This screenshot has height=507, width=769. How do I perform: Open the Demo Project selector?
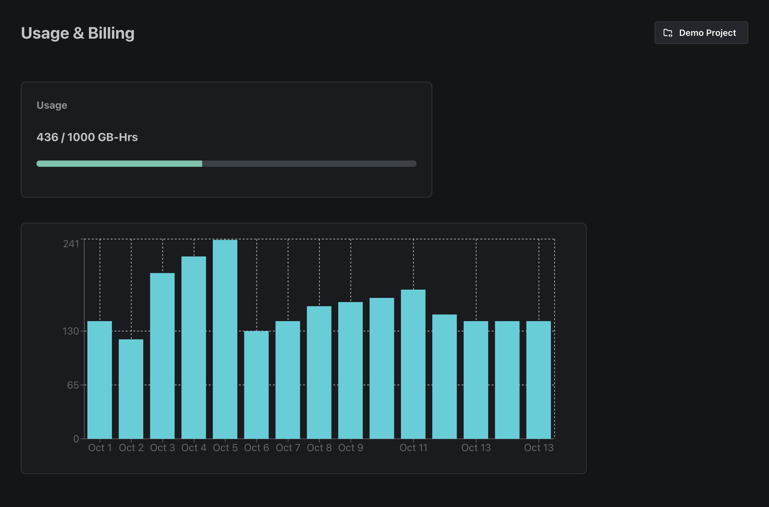701,33
